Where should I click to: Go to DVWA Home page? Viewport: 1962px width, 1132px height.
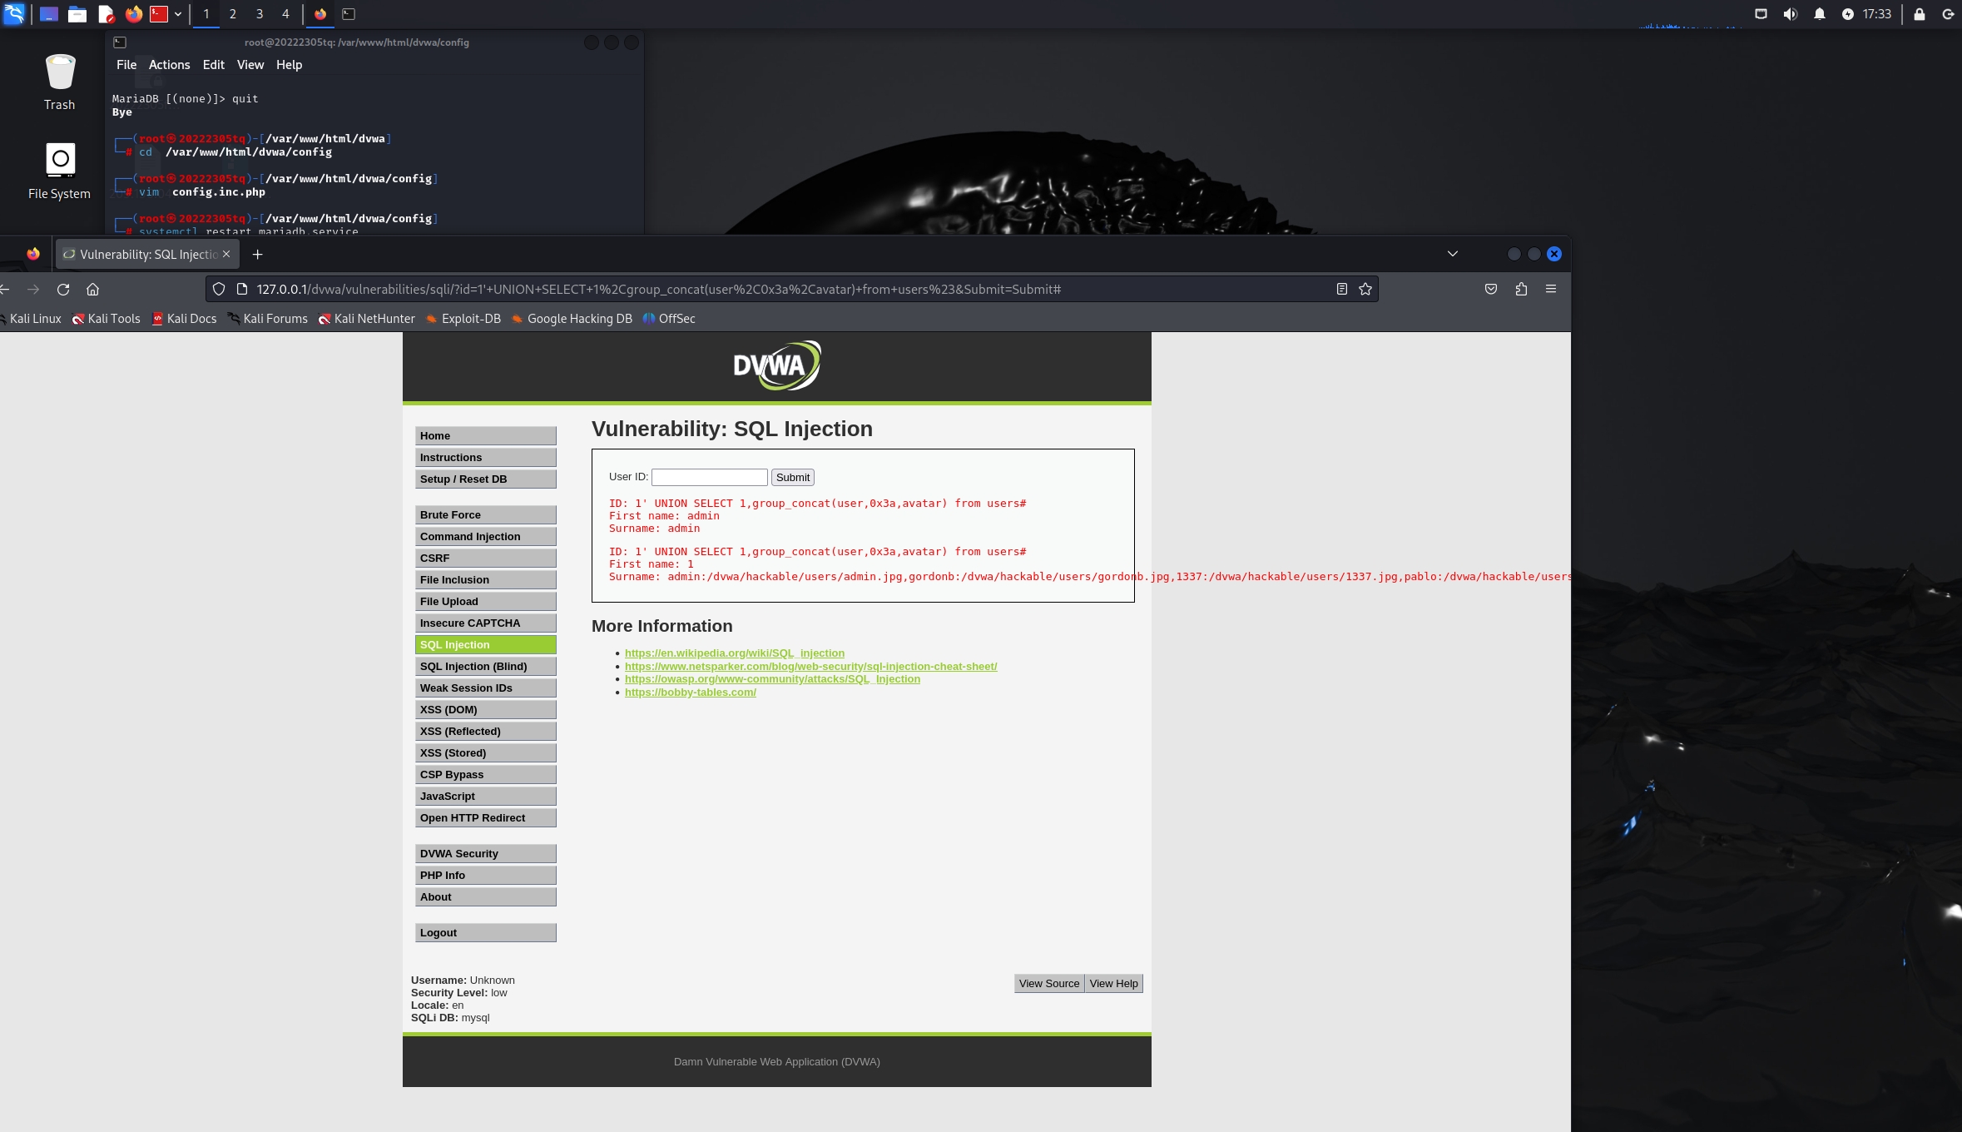click(486, 436)
